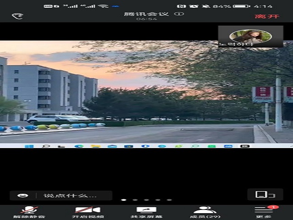Select the second page indicator dot

(x=135, y=200)
